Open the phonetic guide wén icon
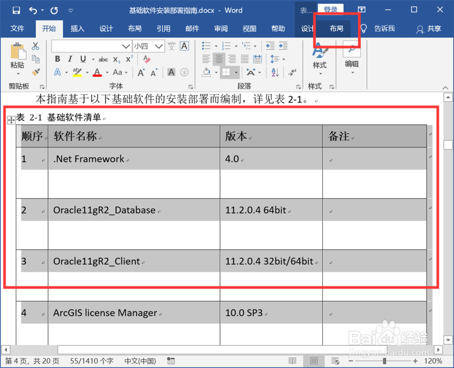Image resolution: width=454 pixels, height=368 pixels. click(172, 46)
